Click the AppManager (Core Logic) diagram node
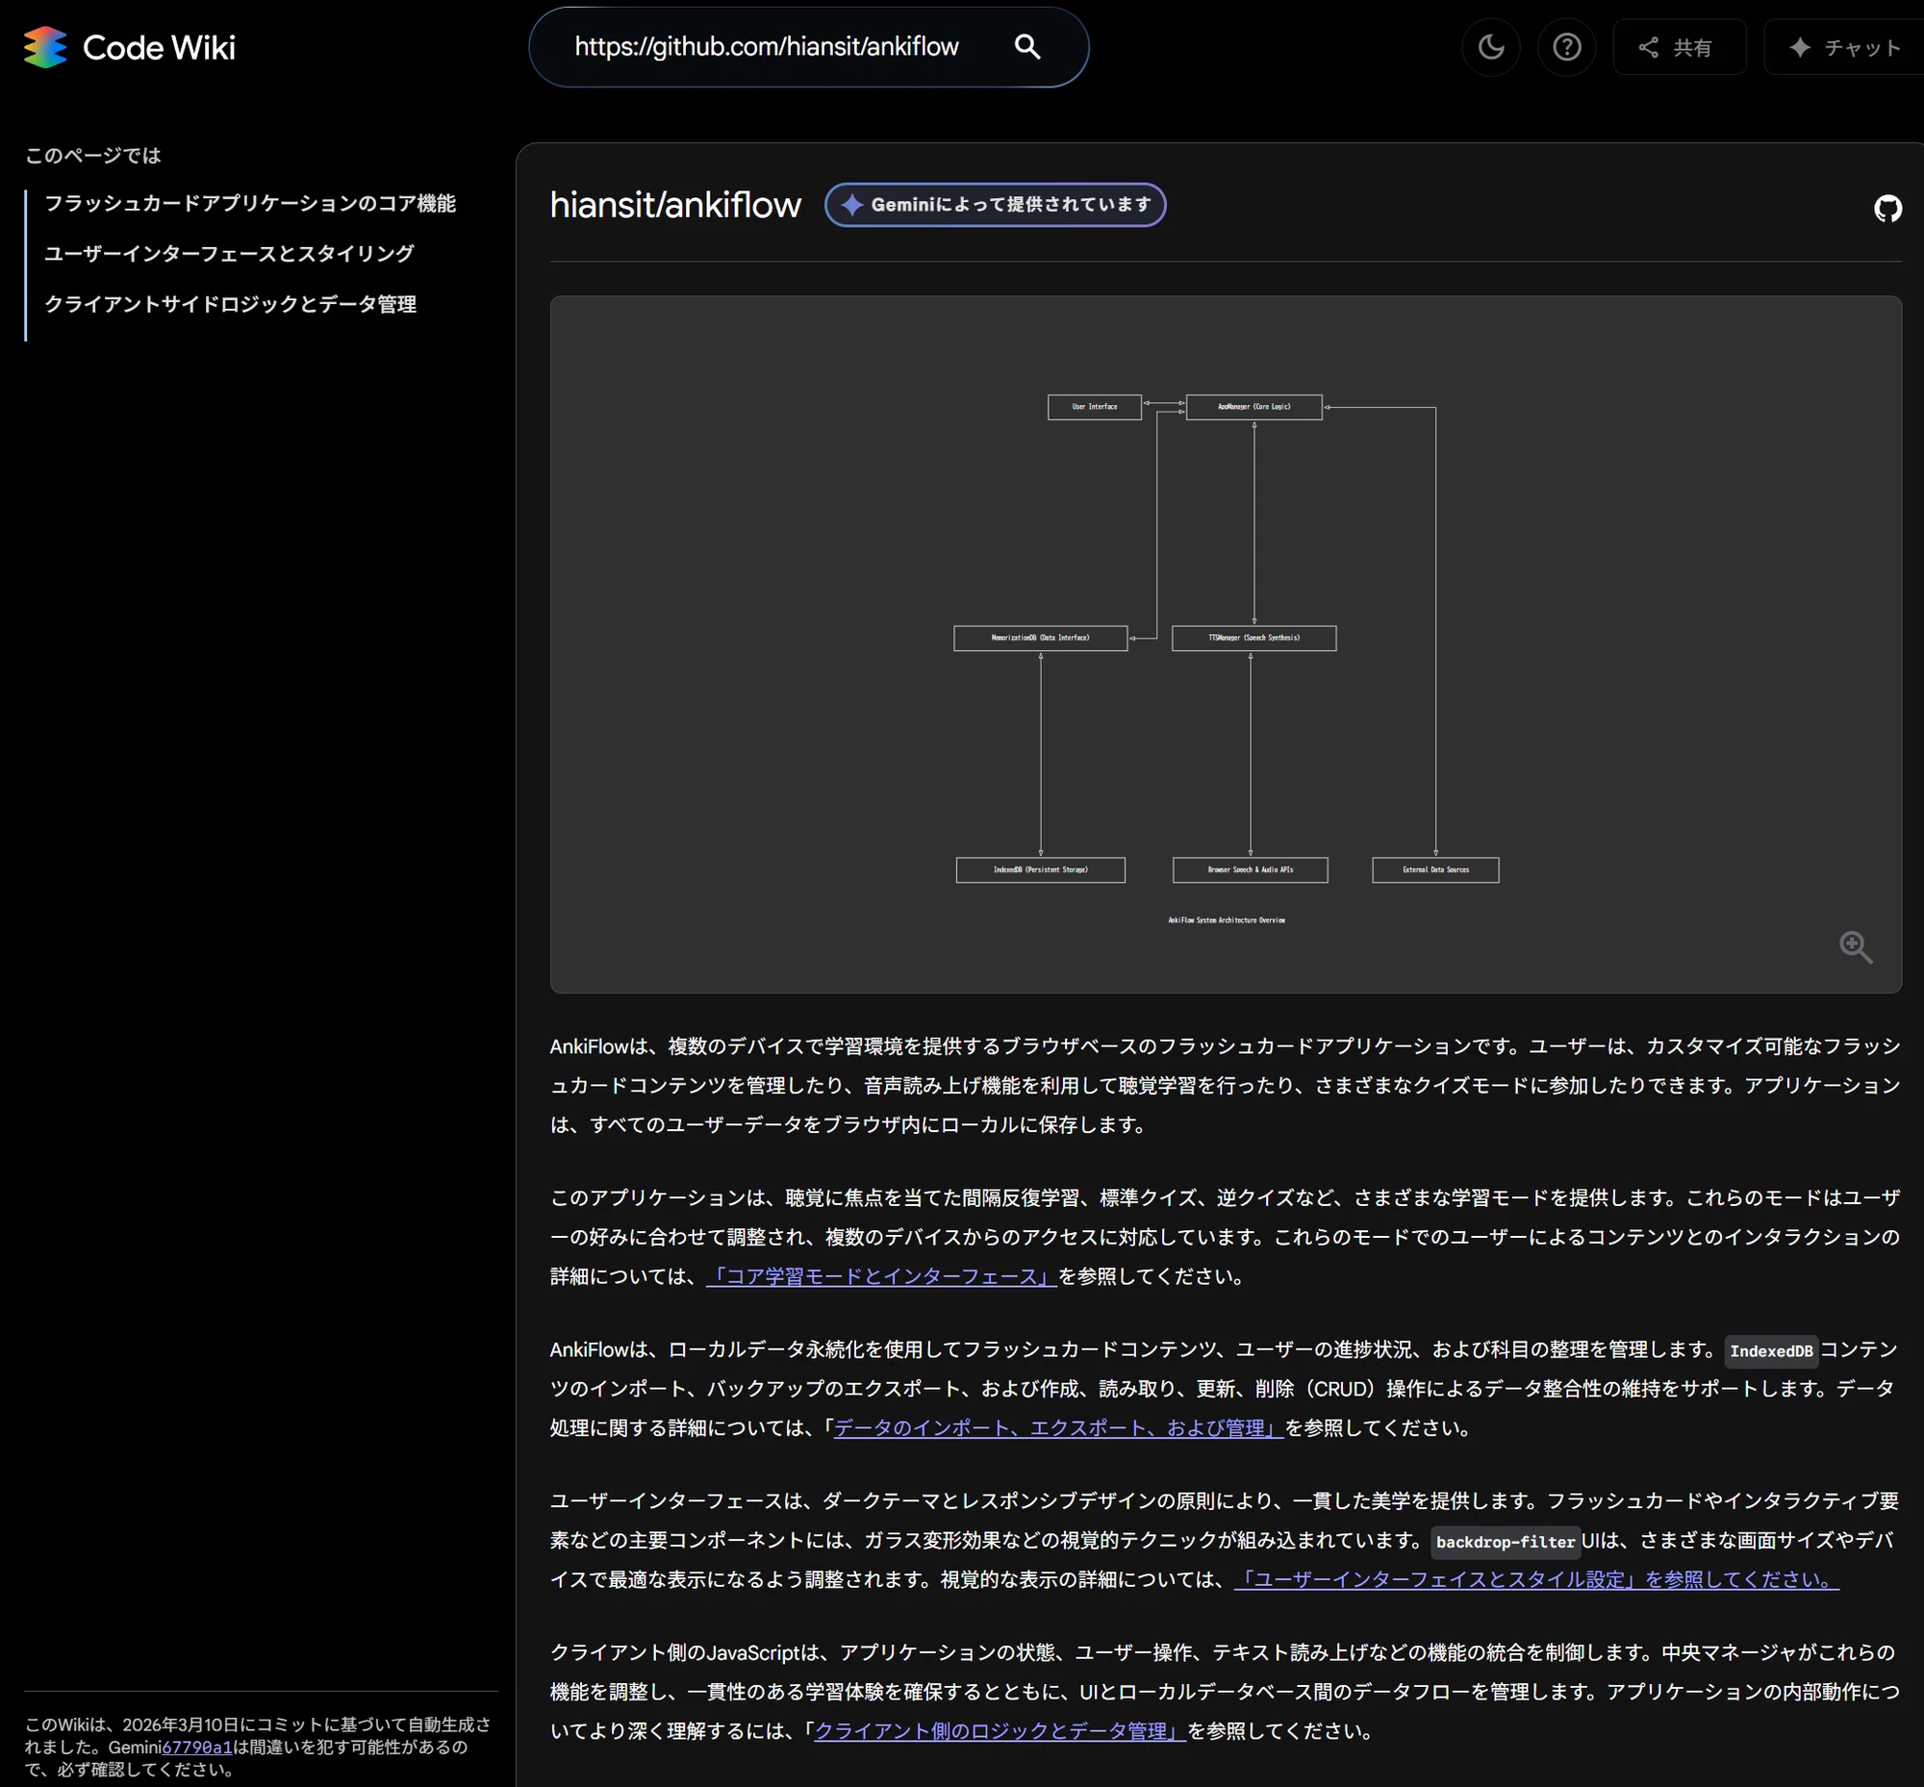This screenshot has width=1924, height=1787. (x=1253, y=407)
